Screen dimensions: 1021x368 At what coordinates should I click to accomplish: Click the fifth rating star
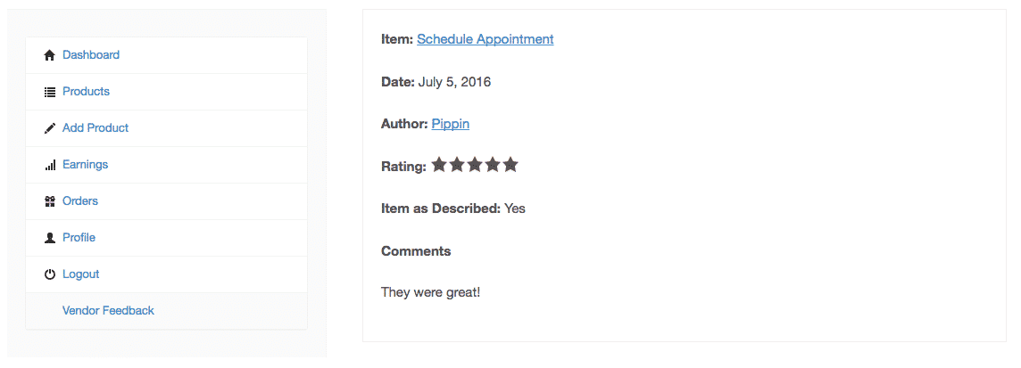point(510,165)
